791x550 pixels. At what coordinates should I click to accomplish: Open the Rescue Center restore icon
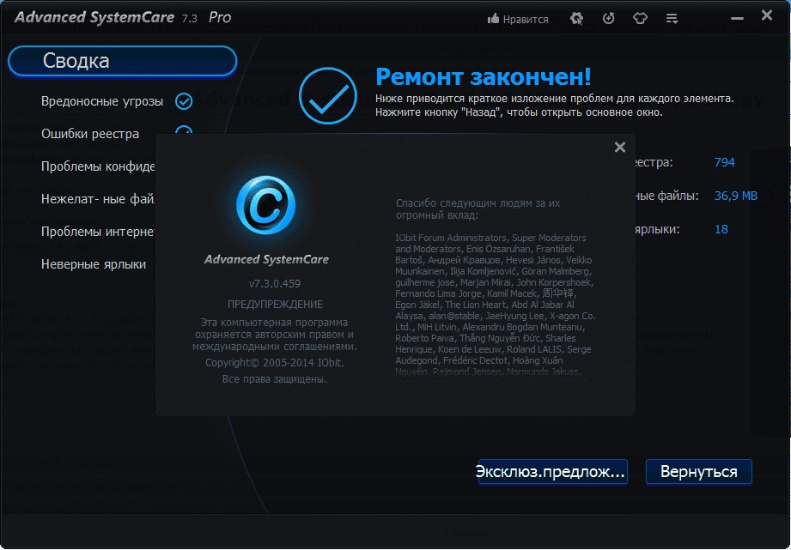[608, 19]
